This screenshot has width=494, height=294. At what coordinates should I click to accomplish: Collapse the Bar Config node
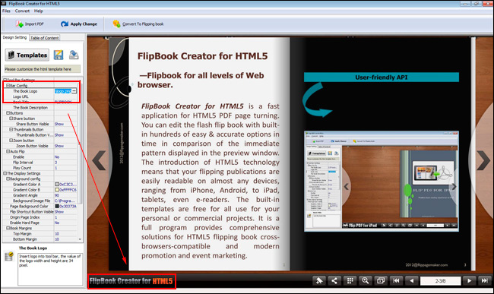pos(8,85)
